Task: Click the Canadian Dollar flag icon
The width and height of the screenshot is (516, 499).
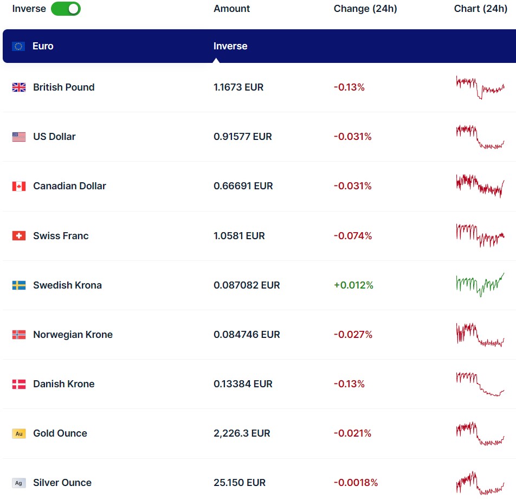Action: click(x=19, y=186)
